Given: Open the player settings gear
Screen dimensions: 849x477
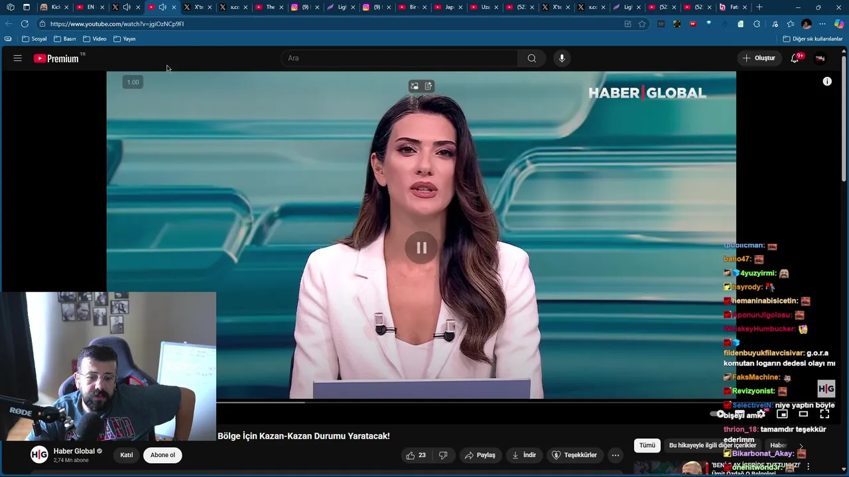Looking at the screenshot, I should 761,414.
